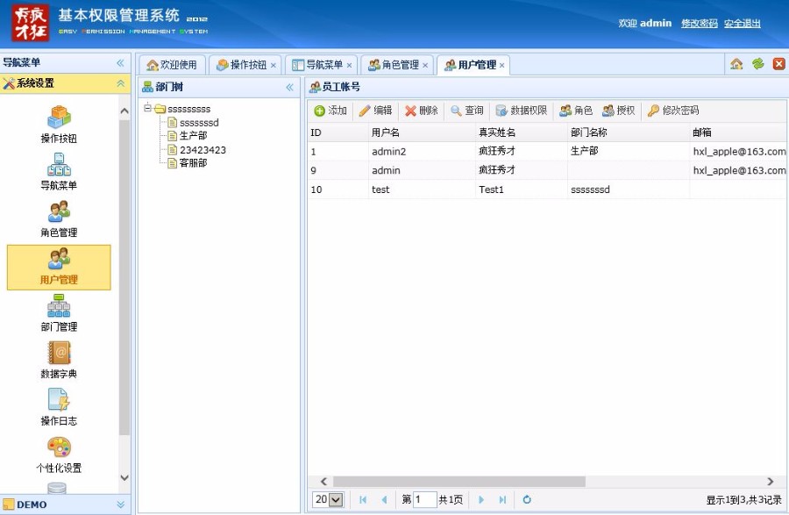Click the 添加 add button in toolbar
Viewport: 789px width, 515px height.
pos(331,111)
